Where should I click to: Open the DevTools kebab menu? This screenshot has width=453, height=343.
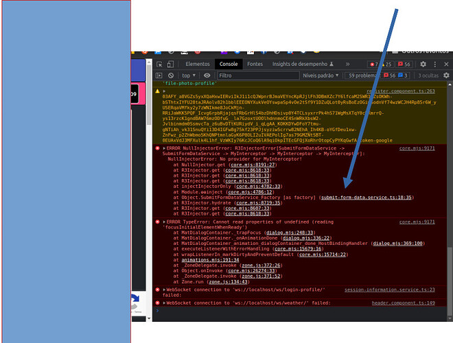(x=434, y=64)
